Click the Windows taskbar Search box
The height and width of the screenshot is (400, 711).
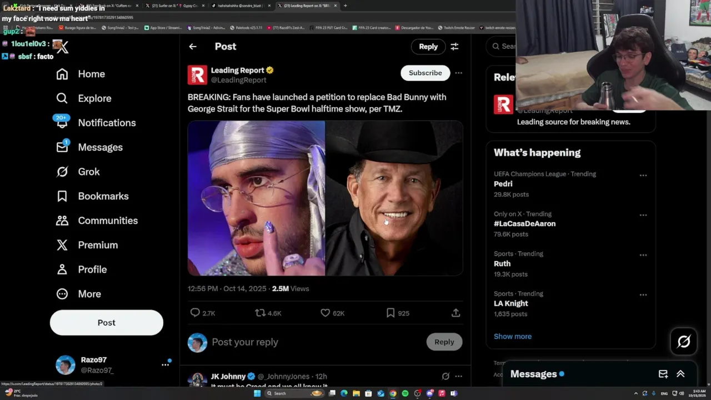click(x=294, y=393)
